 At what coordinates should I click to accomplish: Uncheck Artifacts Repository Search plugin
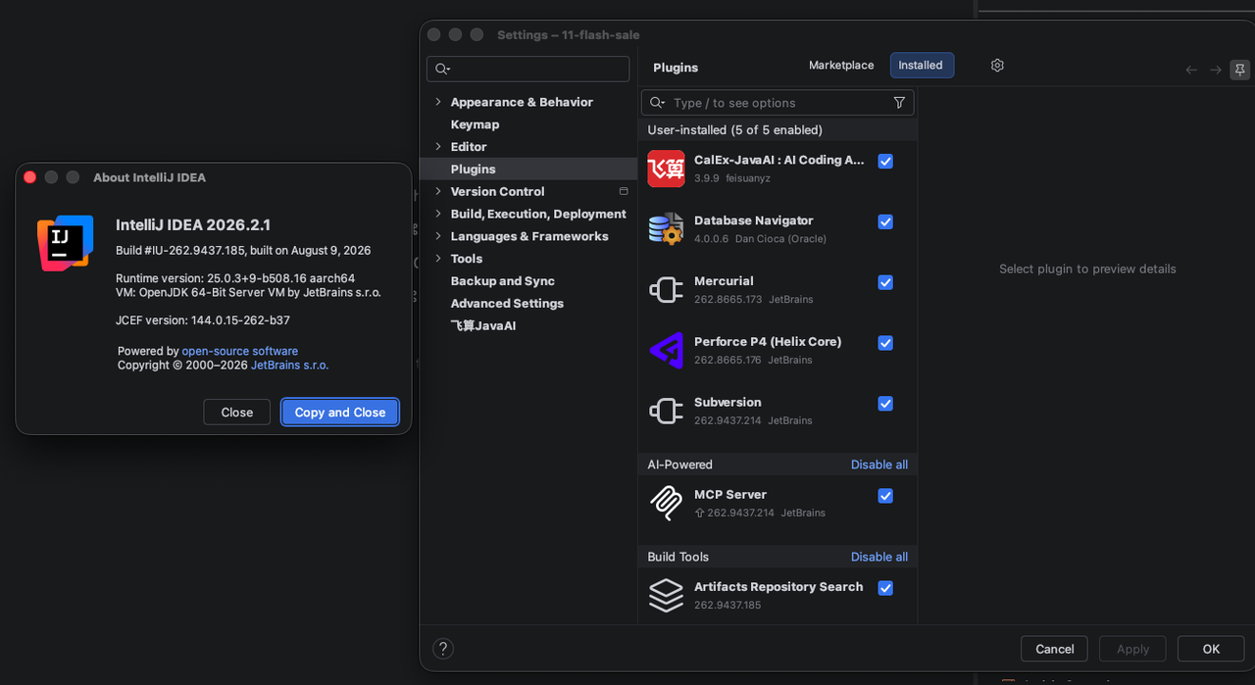pyautogui.click(x=885, y=588)
